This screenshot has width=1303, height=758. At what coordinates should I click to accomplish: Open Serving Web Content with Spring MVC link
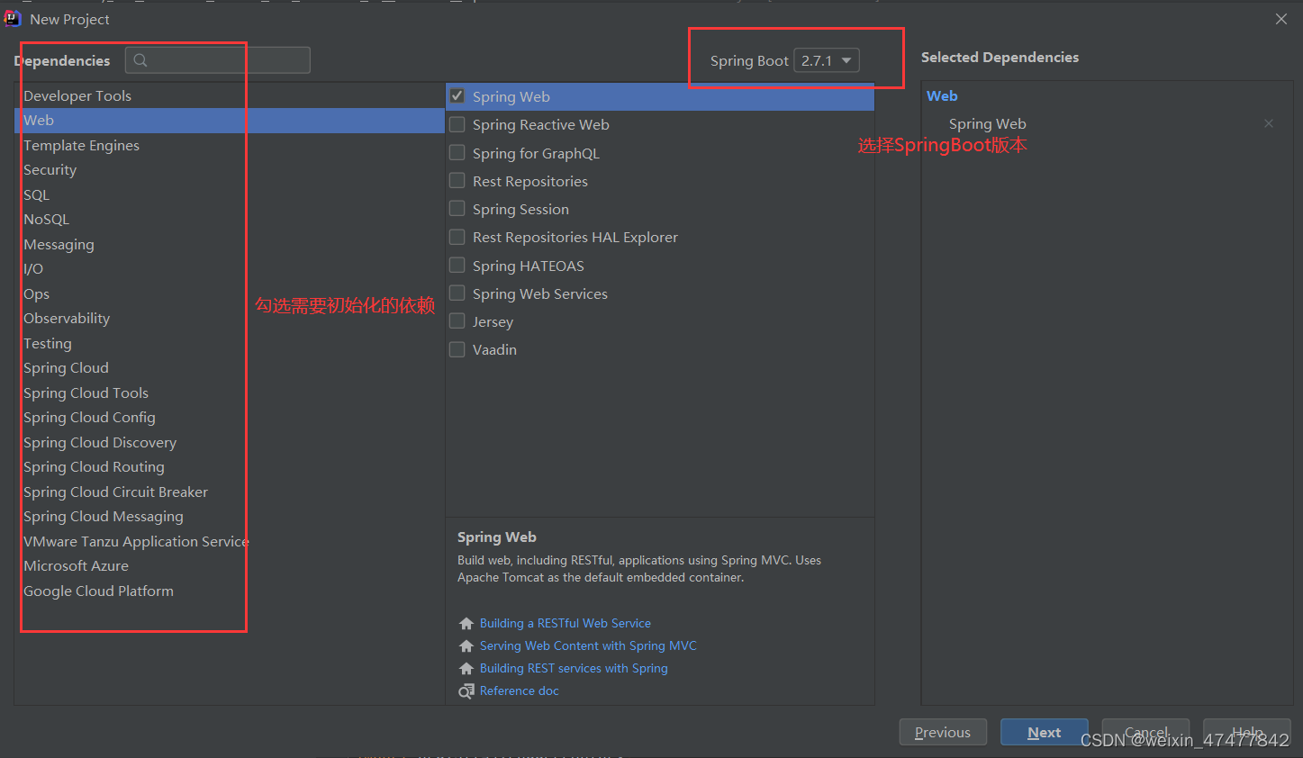(x=588, y=645)
